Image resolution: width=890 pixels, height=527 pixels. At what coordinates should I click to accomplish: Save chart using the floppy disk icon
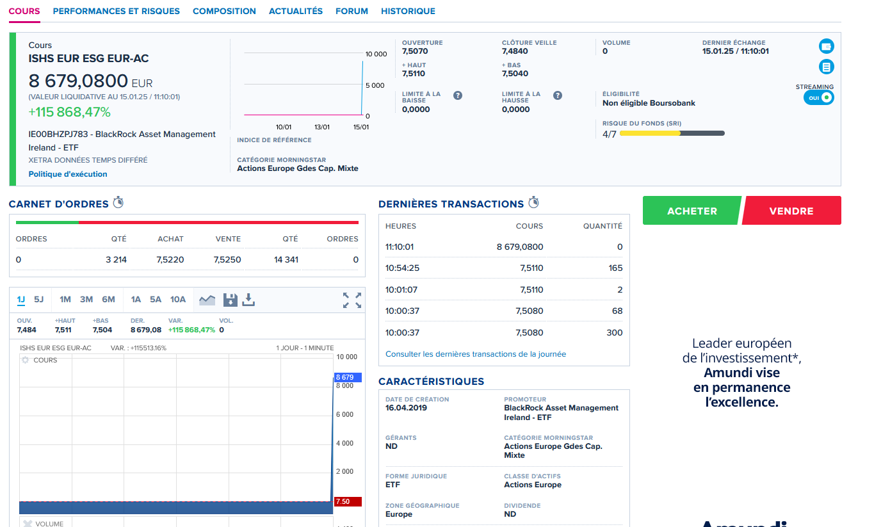[231, 300]
